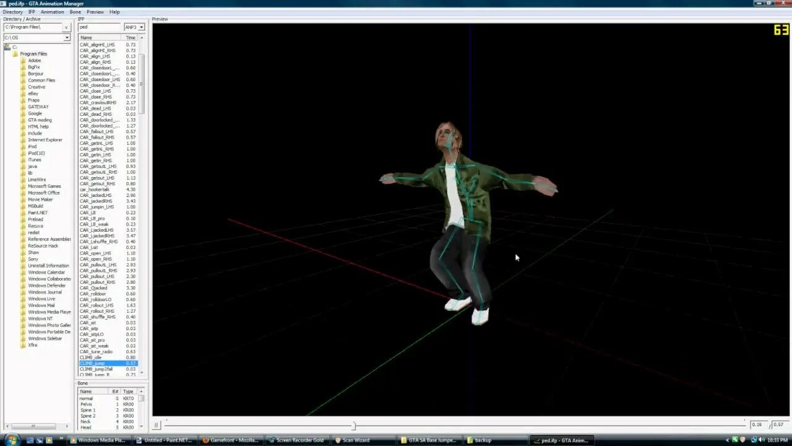This screenshot has height=446, width=792.
Task: Select the eBay folder icon
Action: pos(24,94)
